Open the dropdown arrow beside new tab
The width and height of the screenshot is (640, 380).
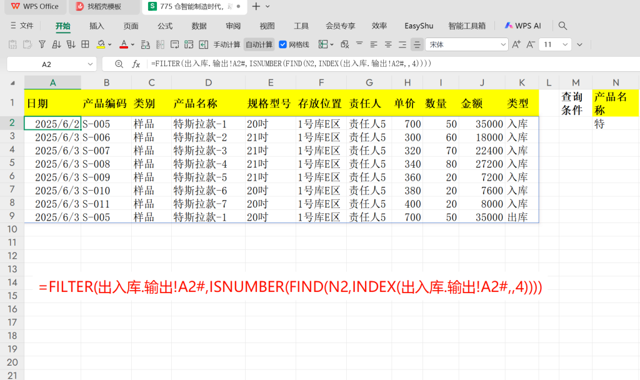pyautogui.click(x=267, y=6)
